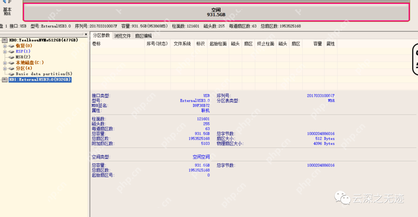Sort by the 卷标 column header
The image size is (418, 217).
pyautogui.click(x=118, y=44)
